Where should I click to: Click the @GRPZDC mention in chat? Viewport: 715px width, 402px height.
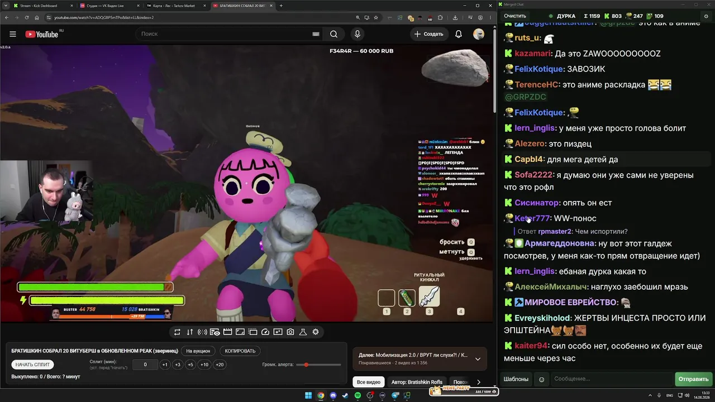525,97
